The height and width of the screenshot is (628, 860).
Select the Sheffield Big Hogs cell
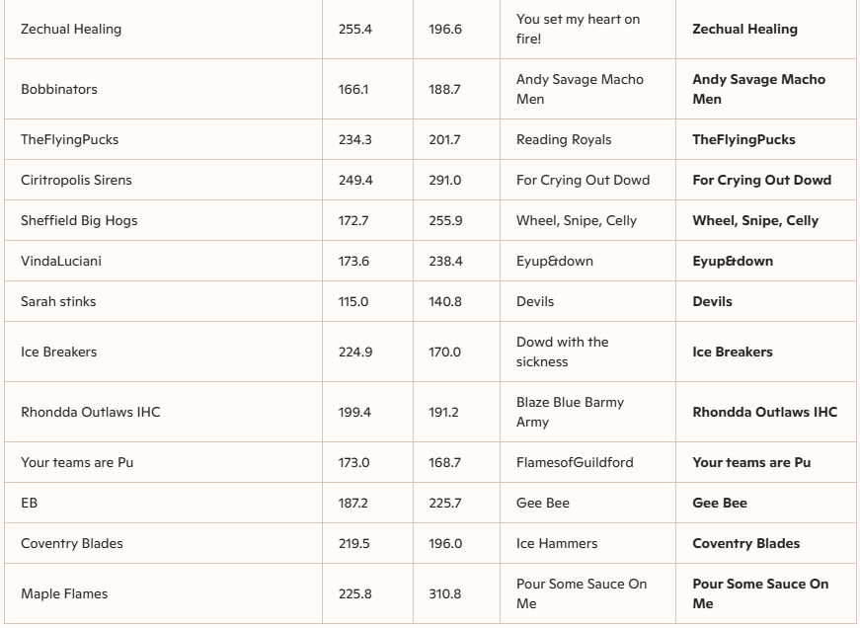(79, 220)
